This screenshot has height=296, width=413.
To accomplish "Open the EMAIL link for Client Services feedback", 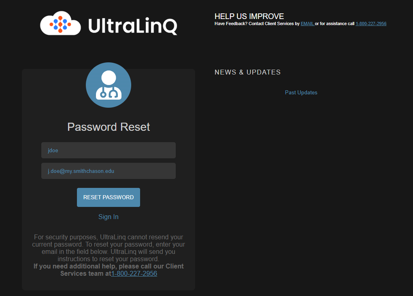I will pos(307,24).
